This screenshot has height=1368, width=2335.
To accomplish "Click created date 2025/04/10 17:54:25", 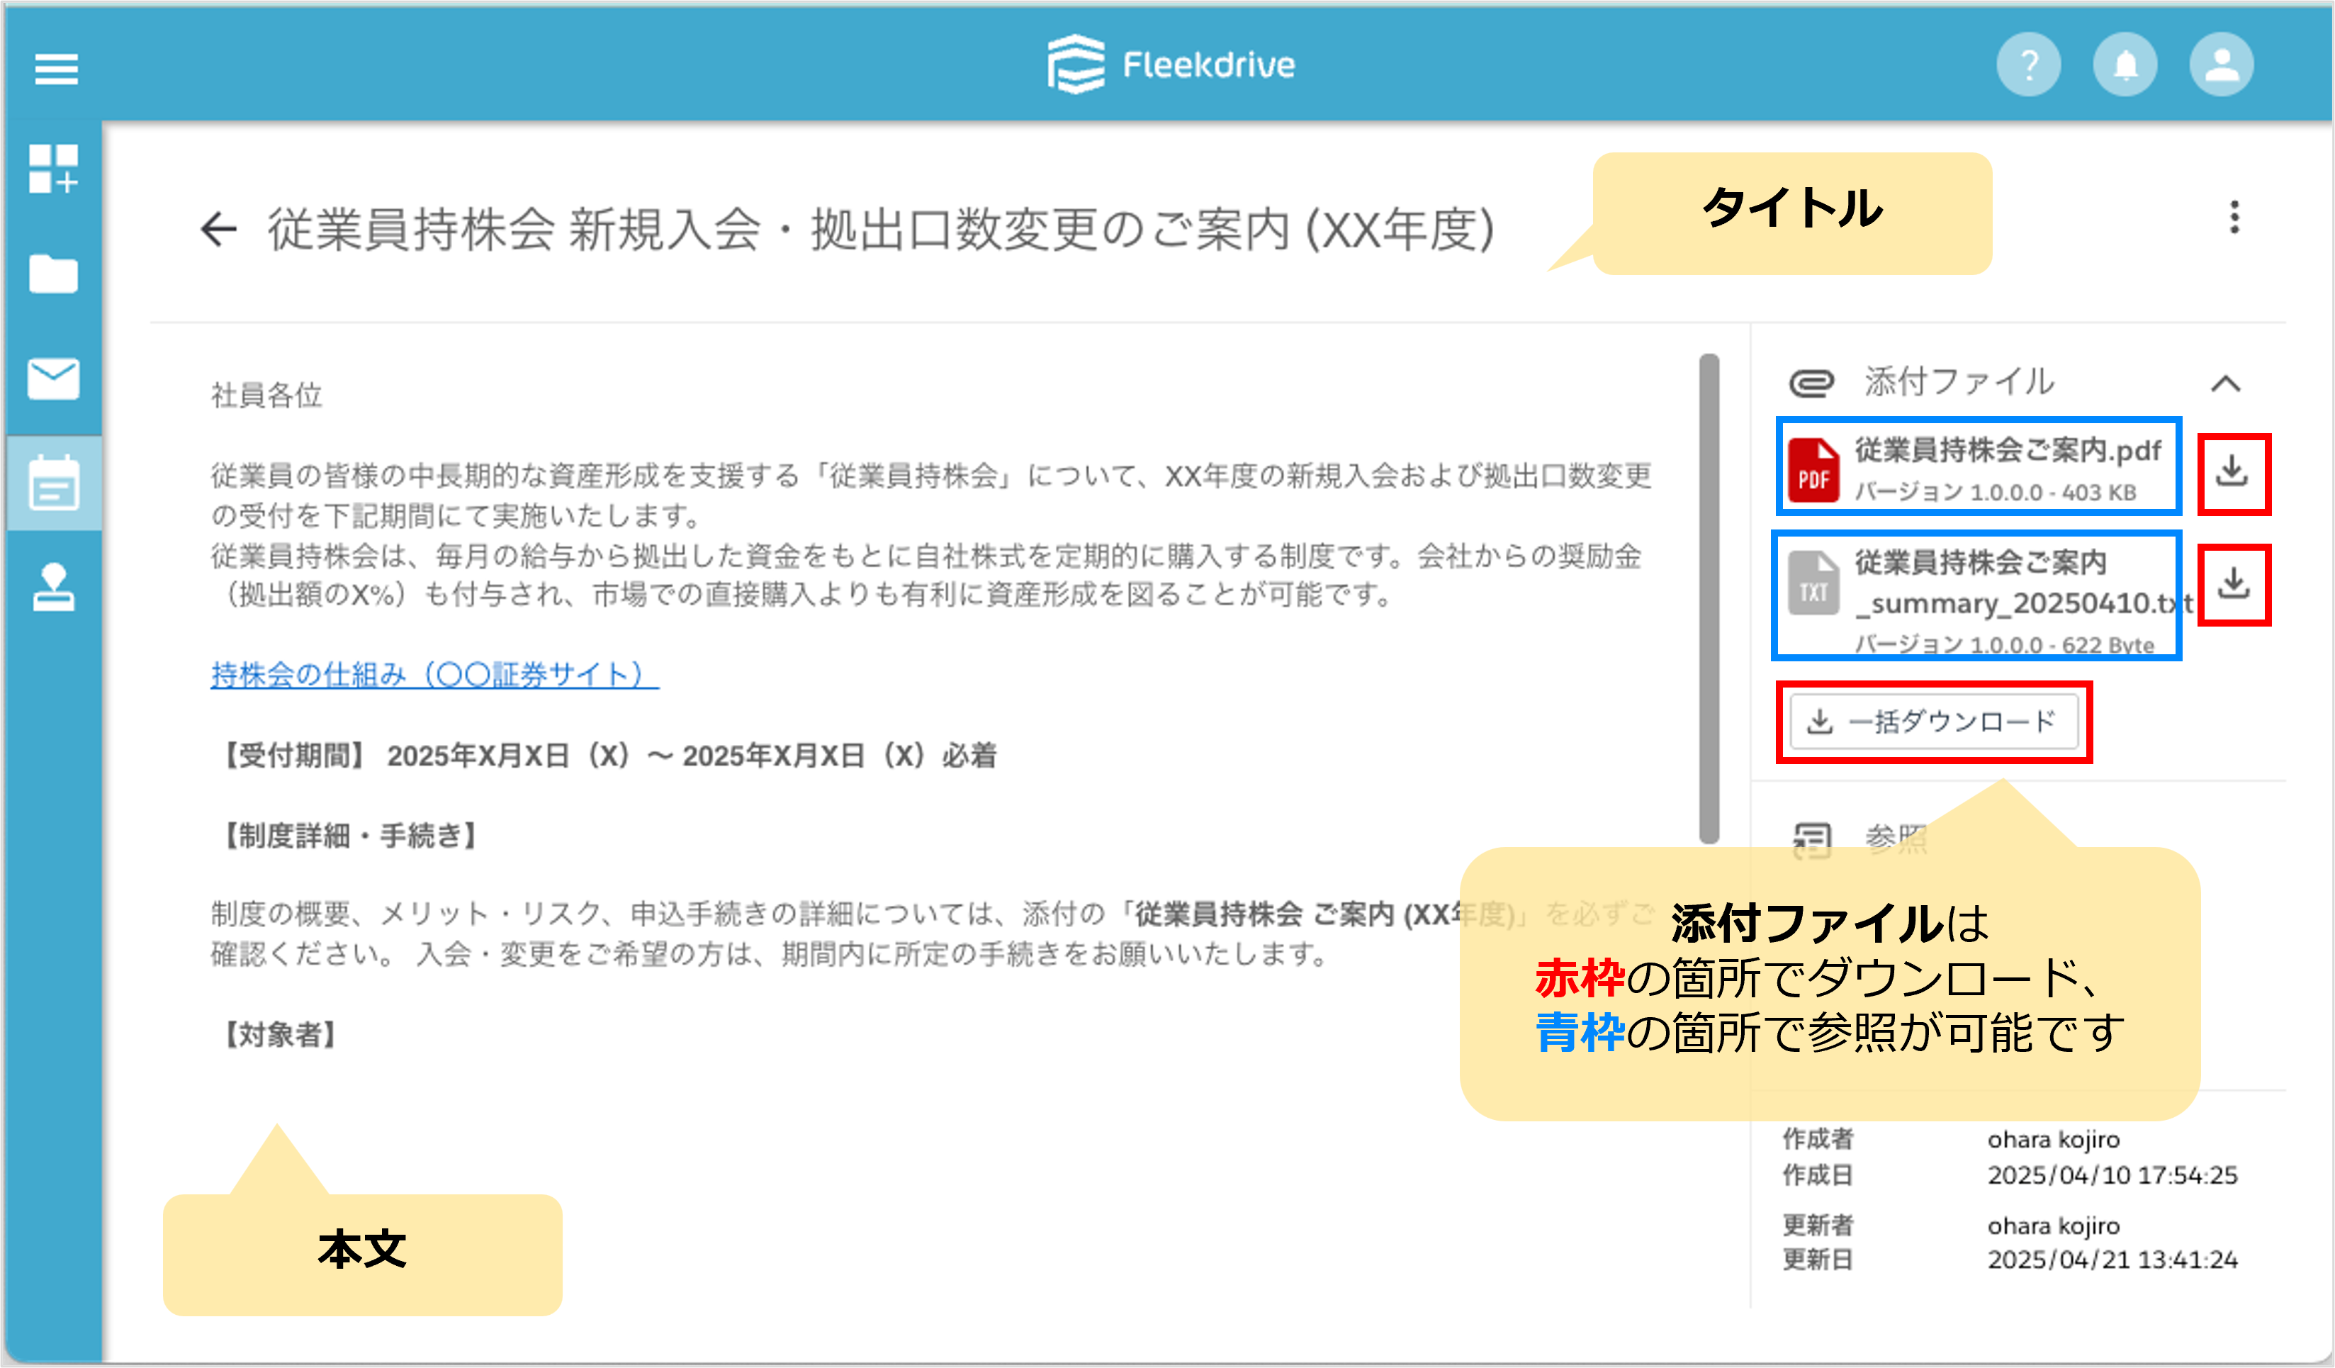I will click(x=2112, y=1175).
